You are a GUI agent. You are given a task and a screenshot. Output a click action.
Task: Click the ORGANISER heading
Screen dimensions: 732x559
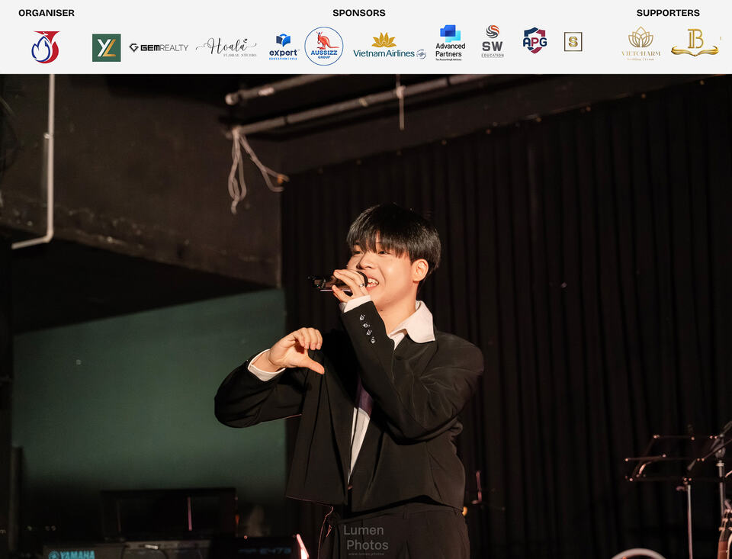(x=47, y=13)
